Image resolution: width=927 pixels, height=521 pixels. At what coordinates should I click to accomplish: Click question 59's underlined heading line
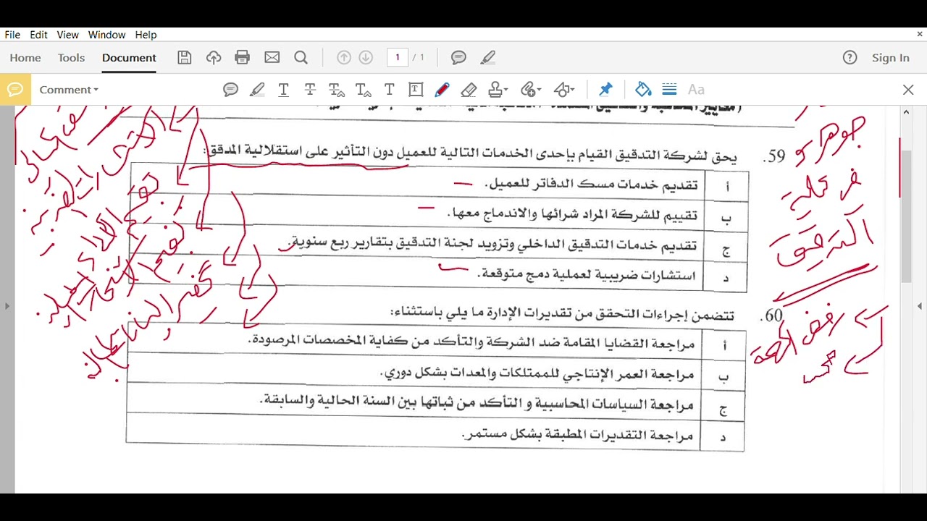click(471, 153)
